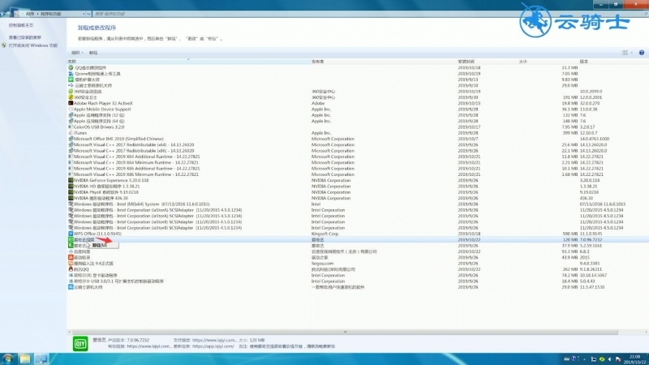
Task: Open the 控制面板主页 link
Action: 21,25
